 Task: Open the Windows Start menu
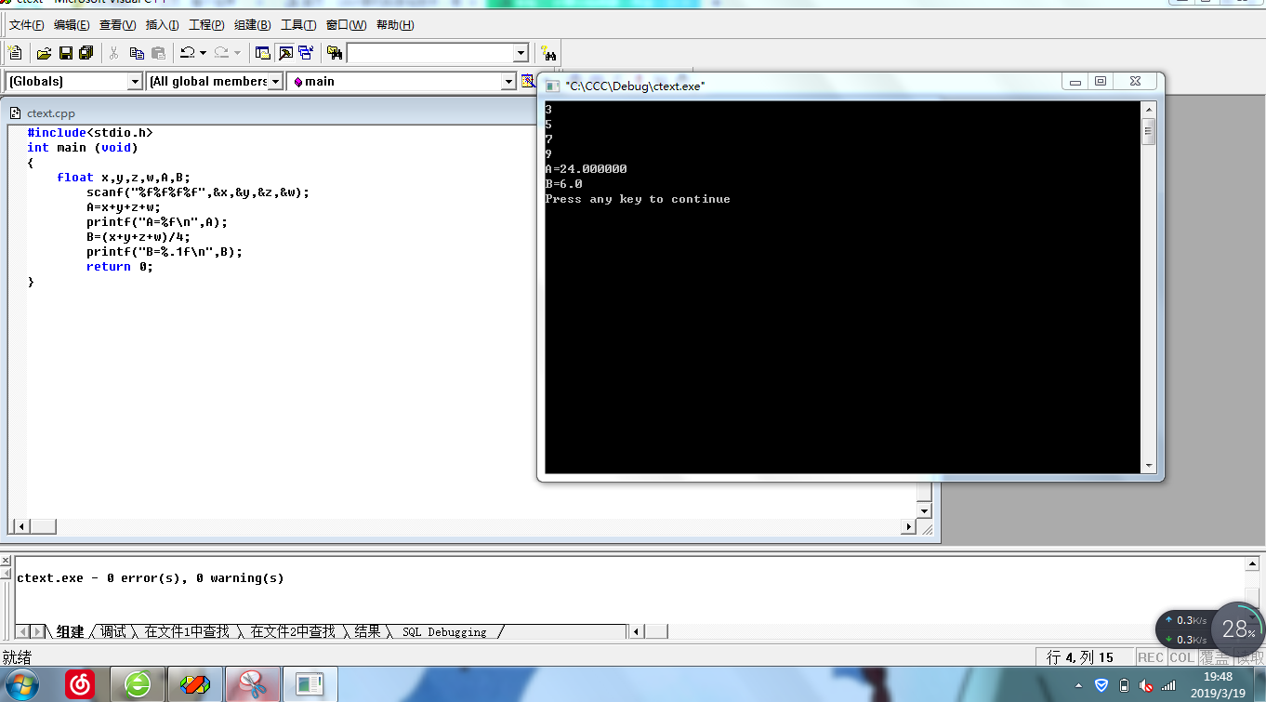tap(20, 684)
